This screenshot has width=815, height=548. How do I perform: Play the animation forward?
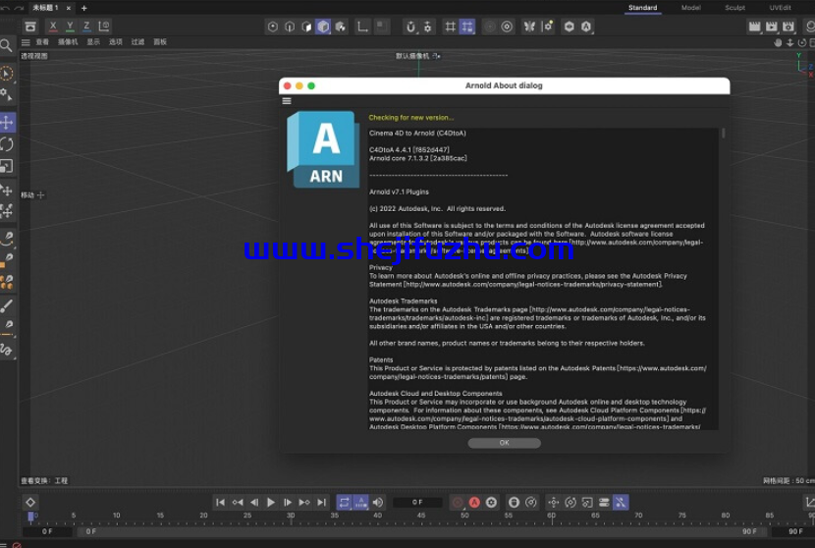tap(271, 502)
